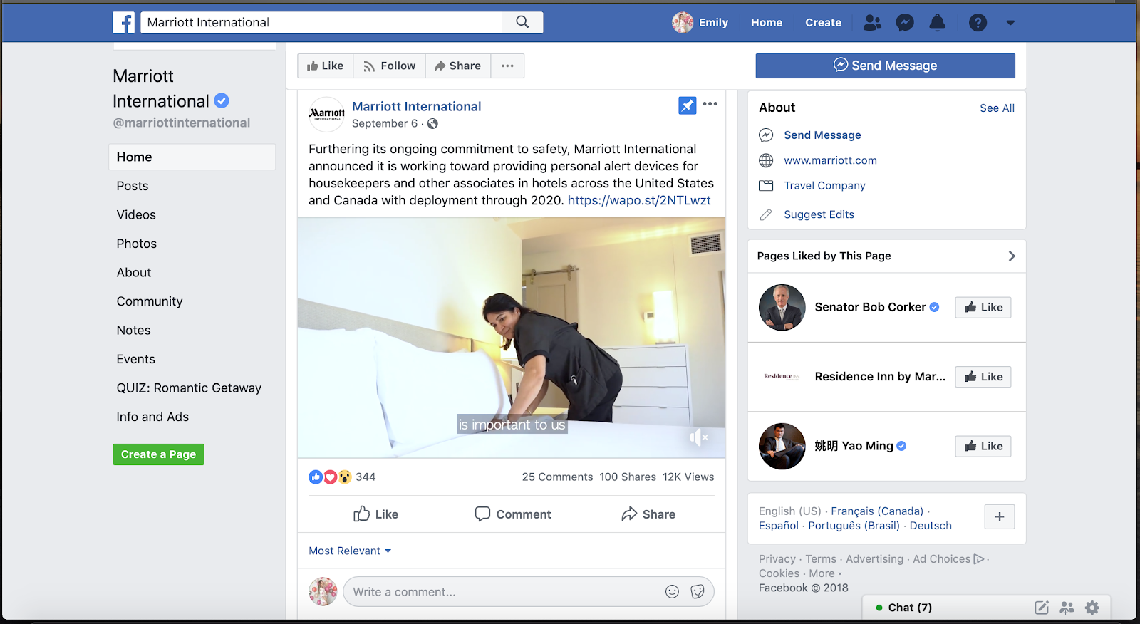Viewport: 1140px width, 624px height.
Task: Open the Posts section in sidebar
Action: (x=133, y=186)
